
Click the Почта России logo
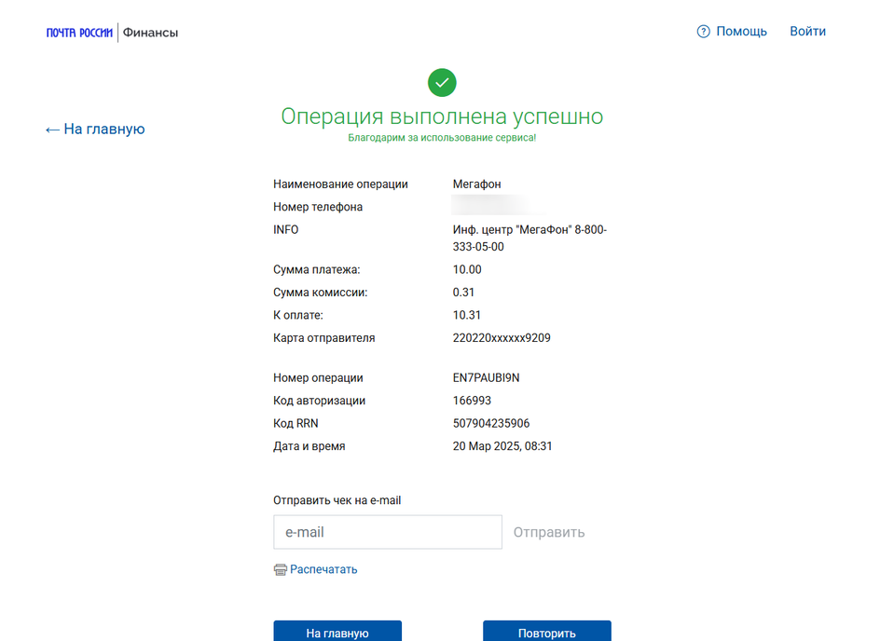click(x=79, y=33)
